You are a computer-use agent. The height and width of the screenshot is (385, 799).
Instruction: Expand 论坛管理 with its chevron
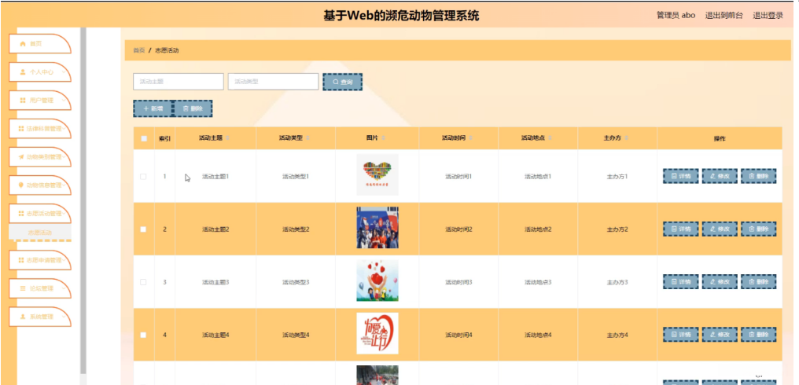(63, 288)
